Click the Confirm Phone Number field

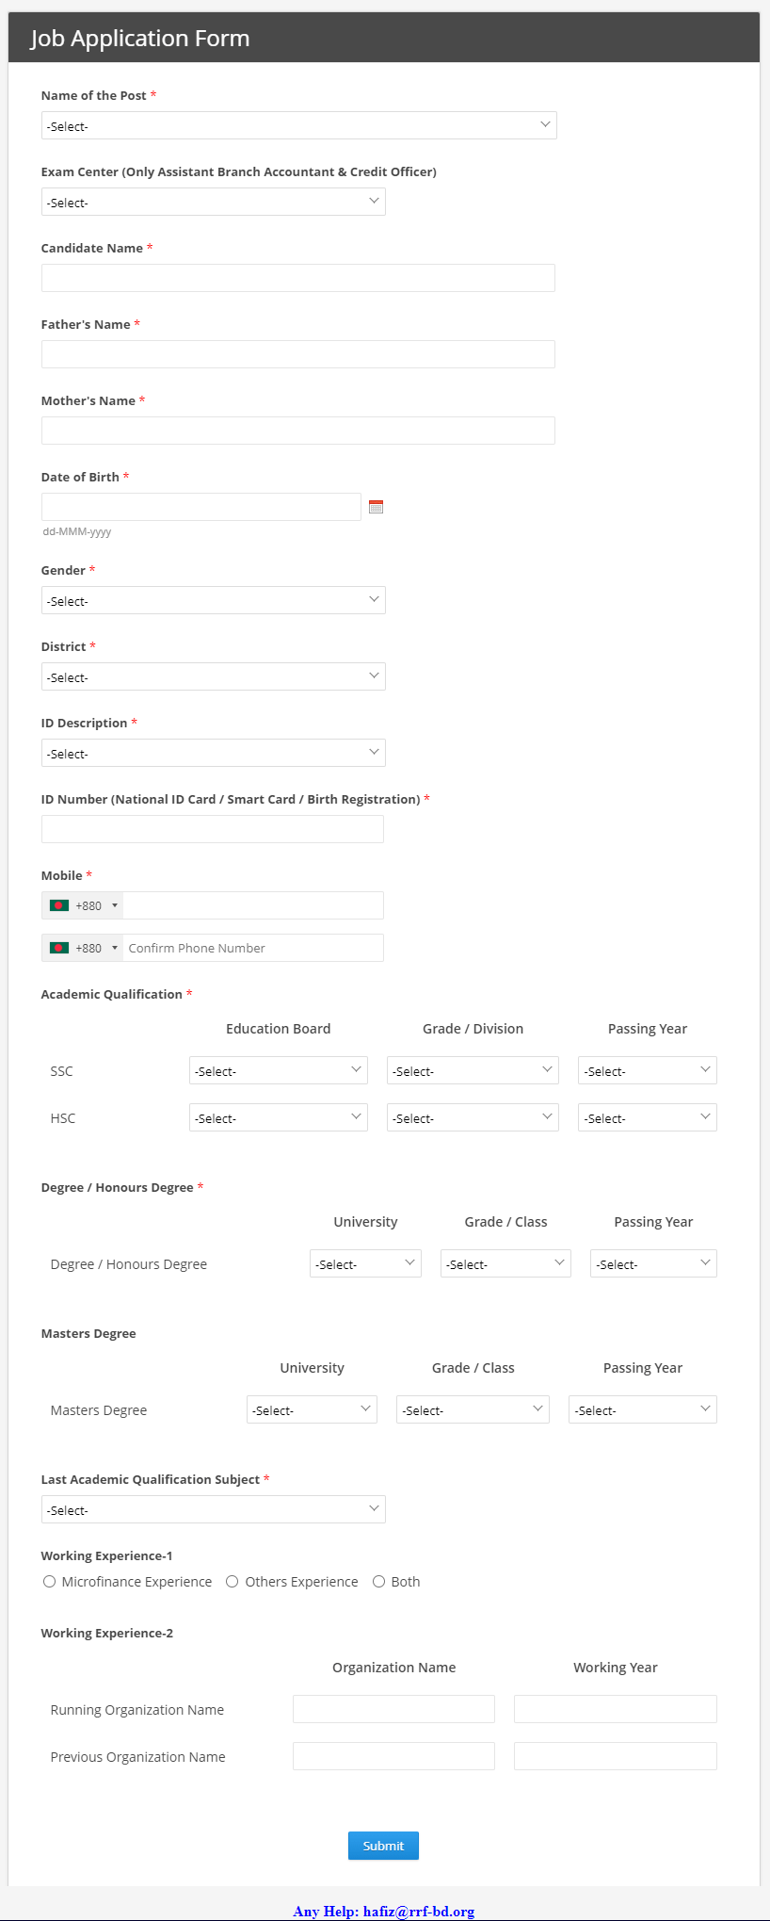(x=253, y=948)
